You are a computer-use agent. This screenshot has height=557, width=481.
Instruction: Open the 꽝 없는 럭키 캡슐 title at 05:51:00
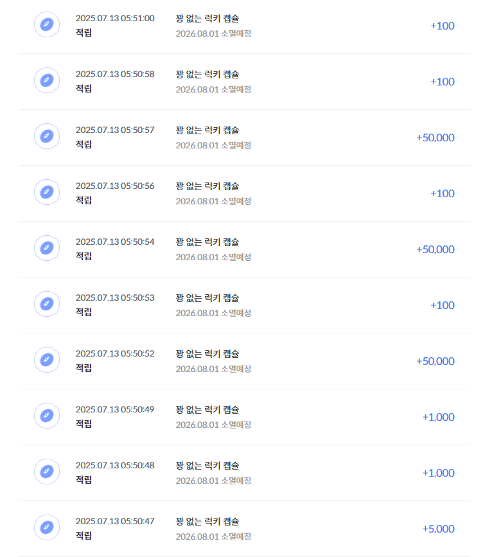(x=207, y=19)
